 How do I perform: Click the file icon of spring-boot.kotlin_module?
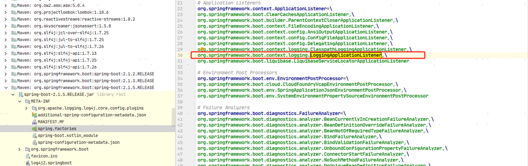(x=34, y=135)
